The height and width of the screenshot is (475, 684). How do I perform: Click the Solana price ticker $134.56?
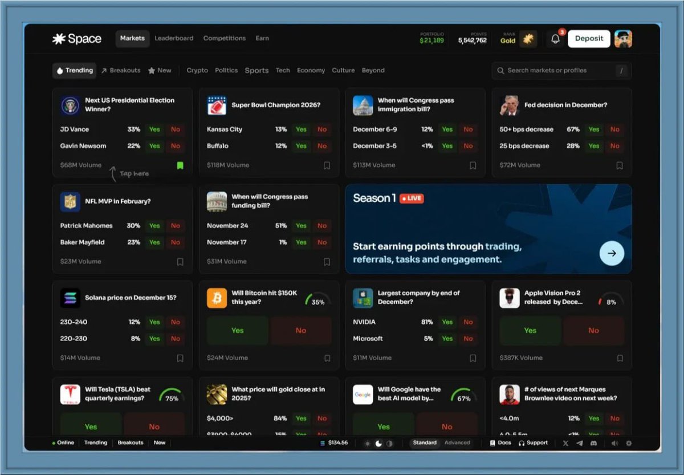tap(334, 443)
